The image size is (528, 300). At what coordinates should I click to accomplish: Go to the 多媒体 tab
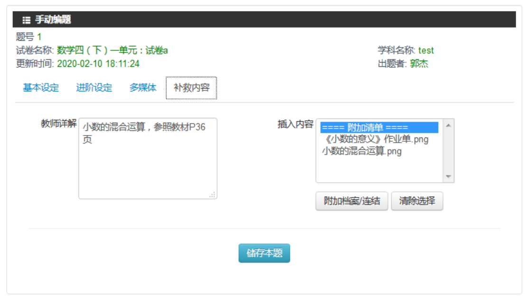click(x=143, y=88)
